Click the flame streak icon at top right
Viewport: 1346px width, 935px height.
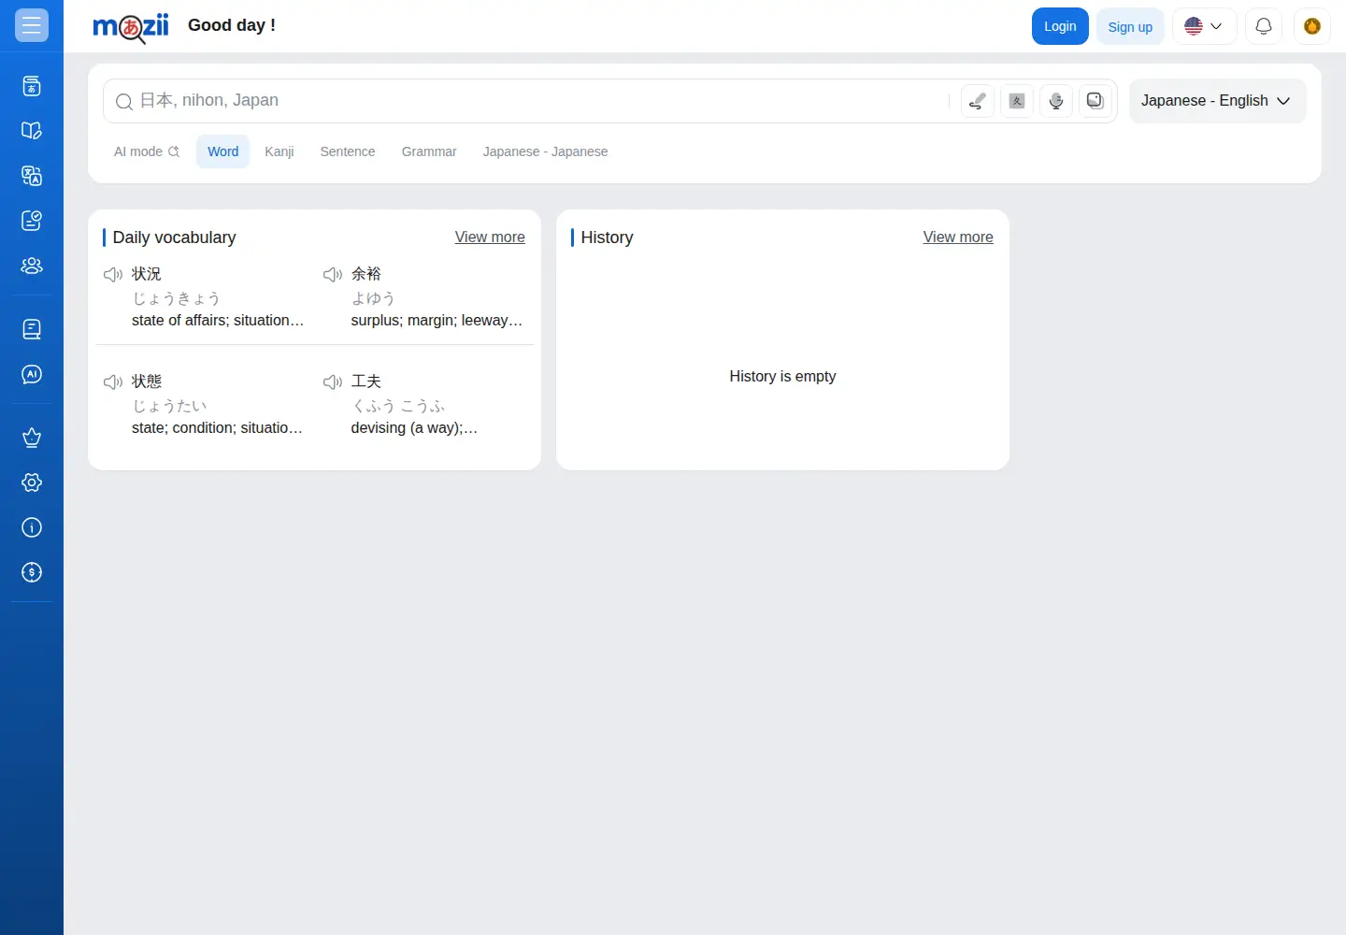pyautogui.click(x=1312, y=26)
